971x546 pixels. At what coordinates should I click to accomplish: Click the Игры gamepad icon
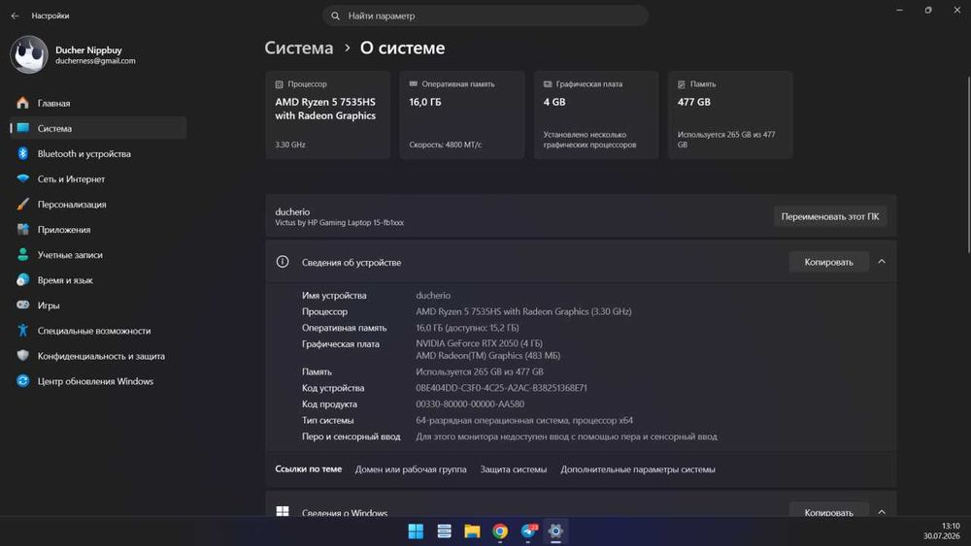[23, 305]
